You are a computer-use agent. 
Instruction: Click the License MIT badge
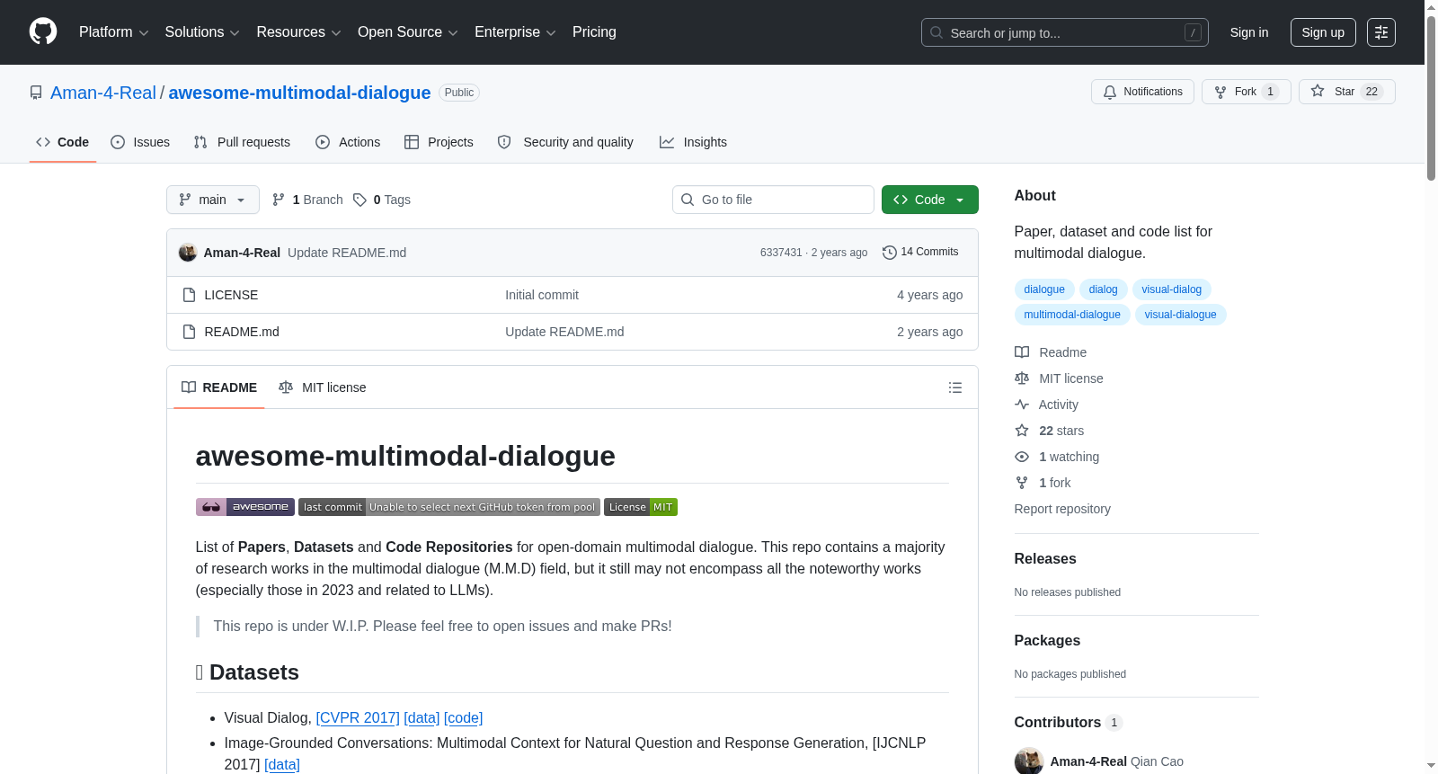click(x=641, y=507)
